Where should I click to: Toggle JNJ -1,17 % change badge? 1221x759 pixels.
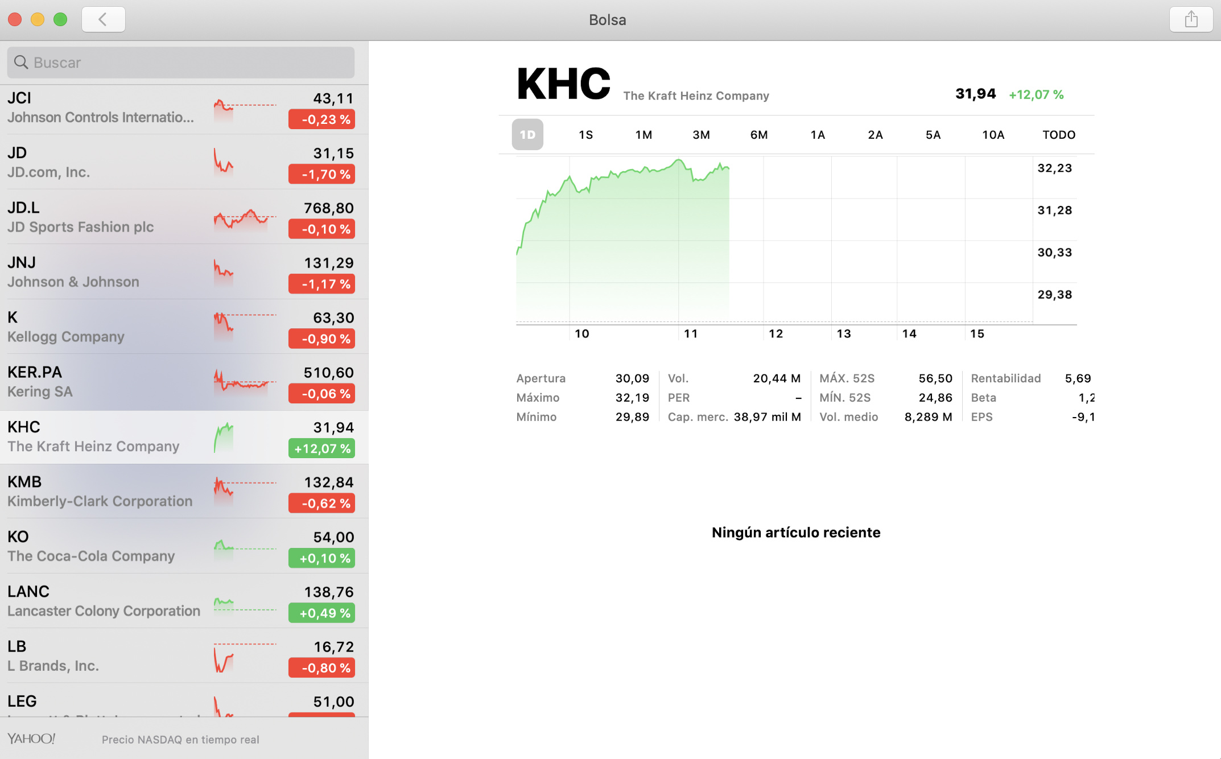coord(321,284)
